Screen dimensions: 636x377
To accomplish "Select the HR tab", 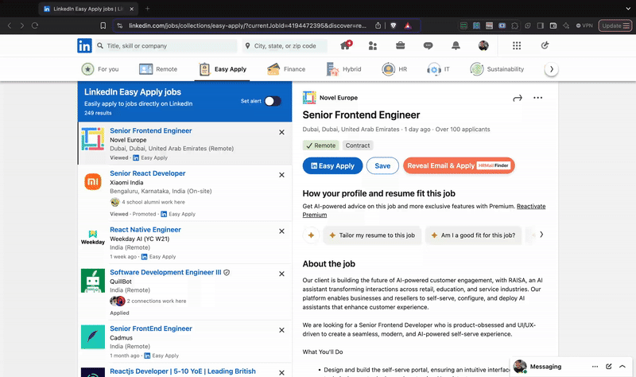I will [x=394, y=69].
